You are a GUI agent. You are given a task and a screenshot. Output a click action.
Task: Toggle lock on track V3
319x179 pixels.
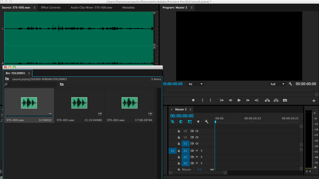pyautogui.click(x=179, y=131)
